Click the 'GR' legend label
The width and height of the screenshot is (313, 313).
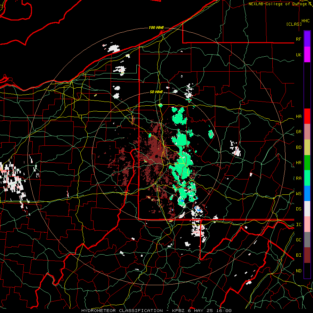tap(298, 132)
